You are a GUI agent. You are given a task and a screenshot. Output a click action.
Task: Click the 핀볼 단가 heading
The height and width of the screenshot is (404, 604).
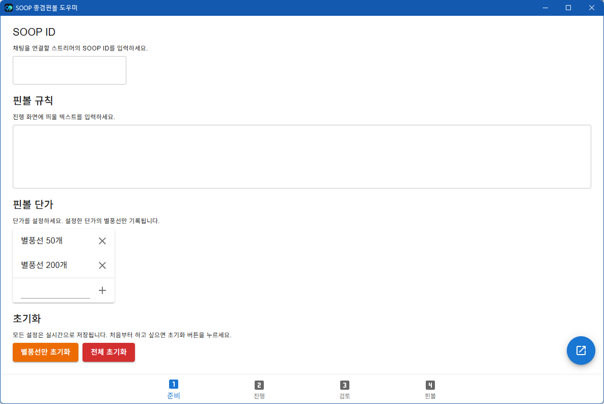pyautogui.click(x=33, y=204)
